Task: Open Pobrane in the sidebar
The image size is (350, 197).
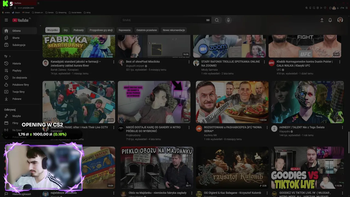Action: pyautogui.click(x=20, y=99)
